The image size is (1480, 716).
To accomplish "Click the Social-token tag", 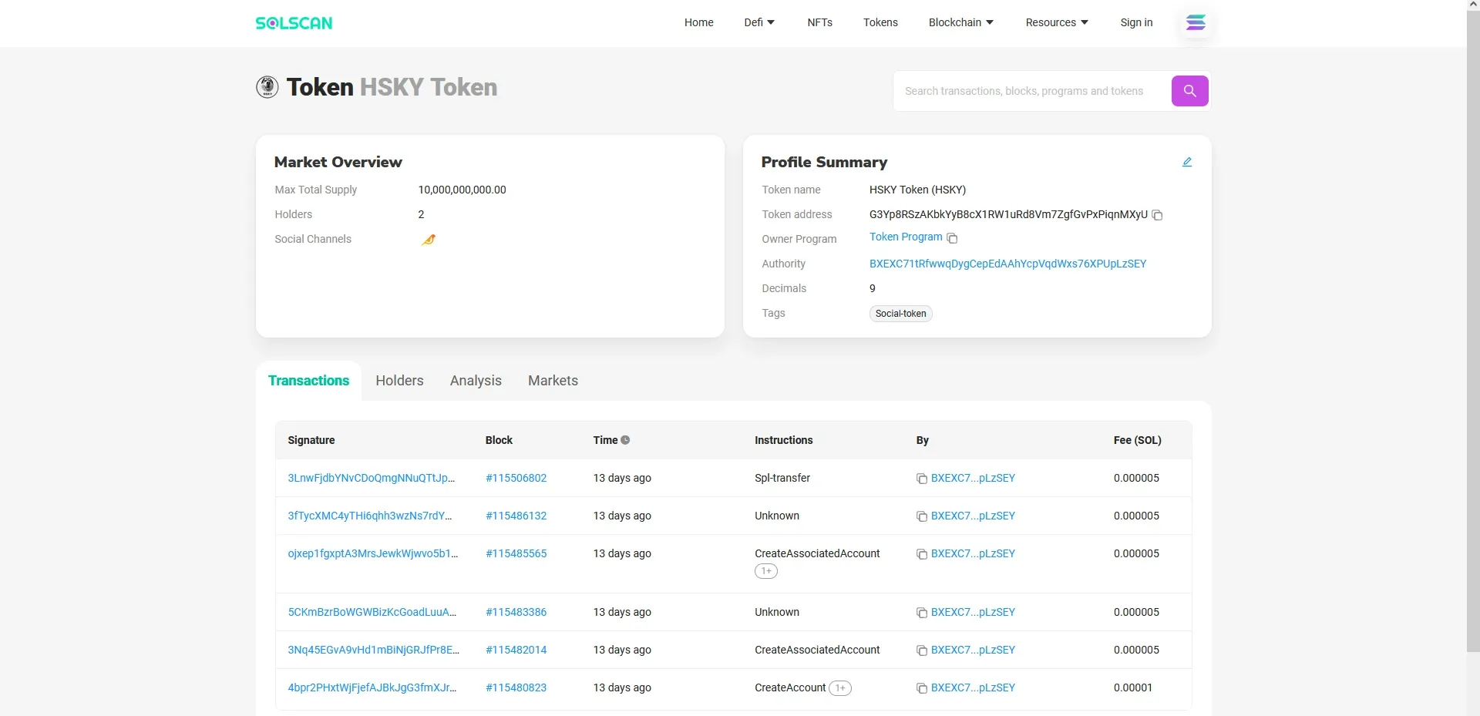I will pos(900,314).
